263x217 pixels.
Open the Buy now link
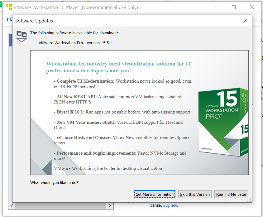pos(171,205)
